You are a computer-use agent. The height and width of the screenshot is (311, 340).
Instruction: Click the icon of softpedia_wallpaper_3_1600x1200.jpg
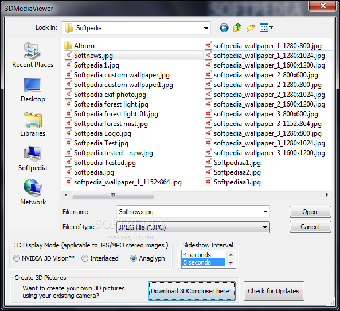pyautogui.click(x=208, y=153)
